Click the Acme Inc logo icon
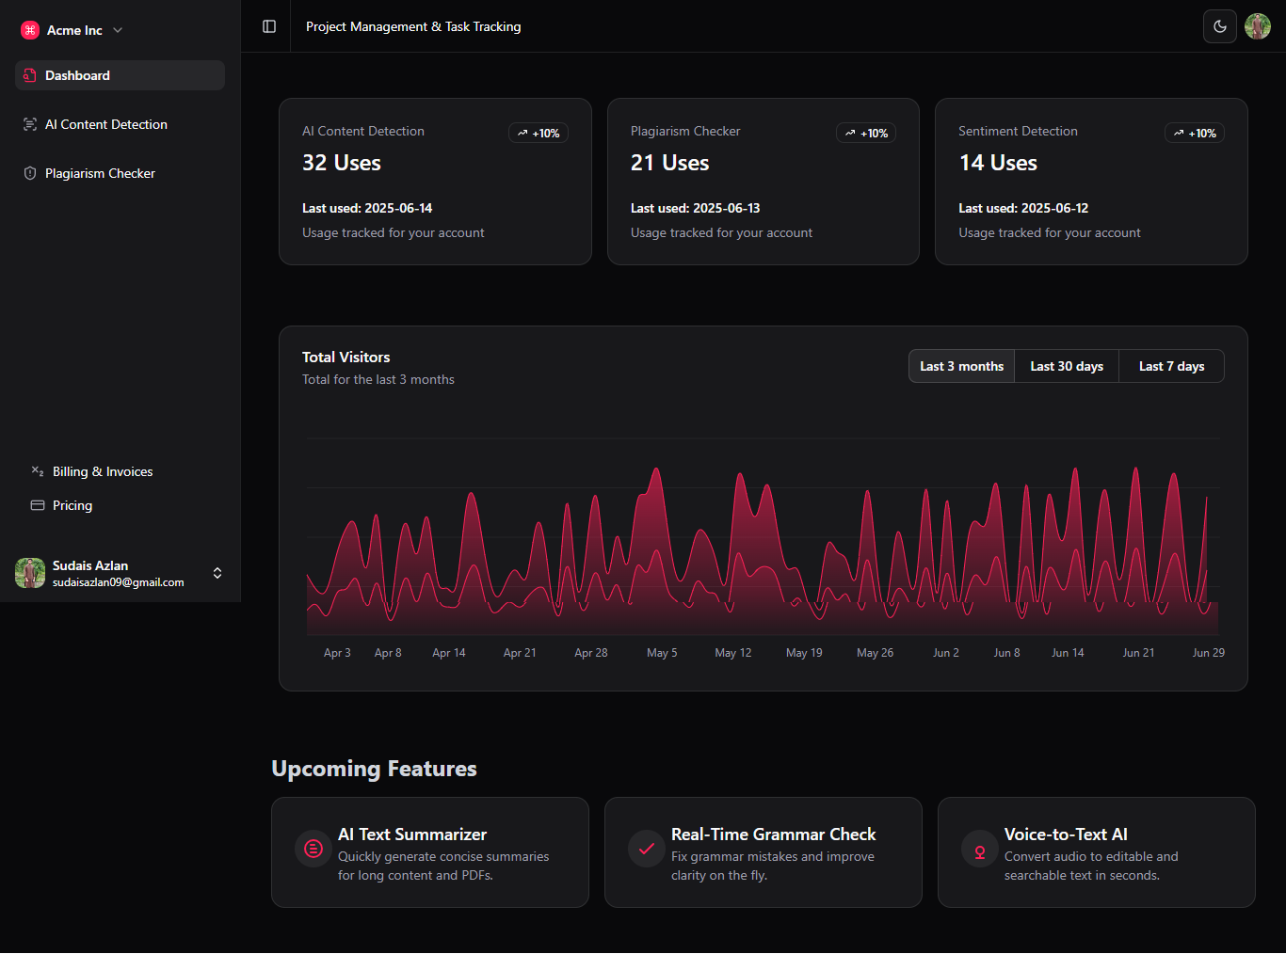Viewport: 1286px width, 954px height. [30, 30]
